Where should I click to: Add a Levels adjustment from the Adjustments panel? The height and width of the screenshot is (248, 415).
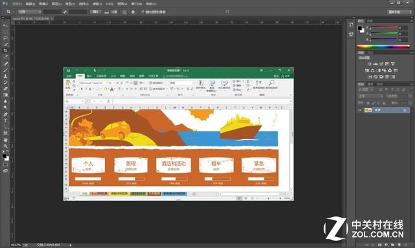[x=375, y=64]
